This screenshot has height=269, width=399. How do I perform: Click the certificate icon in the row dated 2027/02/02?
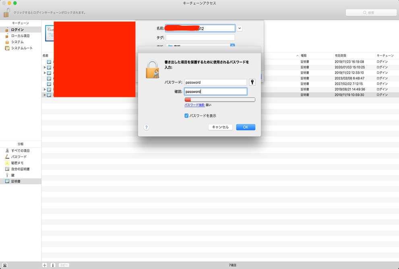(x=49, y=84)
